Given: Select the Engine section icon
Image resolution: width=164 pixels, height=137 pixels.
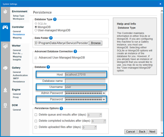Looking at the screenshot, I should [x=5, y=90].
